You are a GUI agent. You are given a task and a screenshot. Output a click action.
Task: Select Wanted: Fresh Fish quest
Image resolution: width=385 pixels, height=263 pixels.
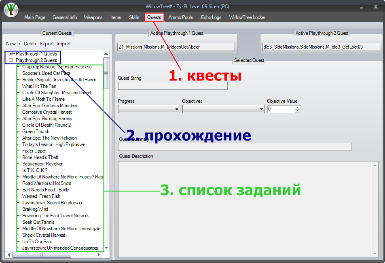click(41, 196)
